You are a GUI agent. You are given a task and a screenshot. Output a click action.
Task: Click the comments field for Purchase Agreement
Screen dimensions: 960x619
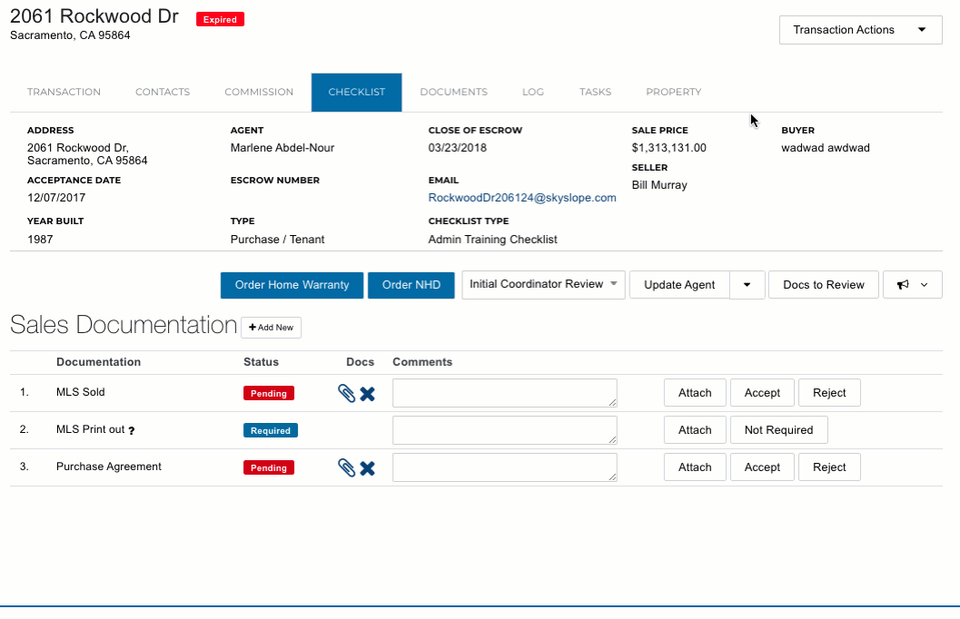click(x=504, y=467)
